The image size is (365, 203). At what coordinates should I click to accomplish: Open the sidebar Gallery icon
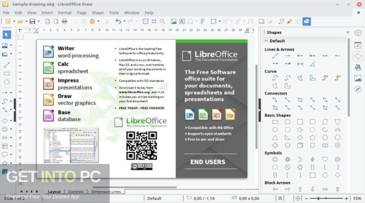(358, 78)
